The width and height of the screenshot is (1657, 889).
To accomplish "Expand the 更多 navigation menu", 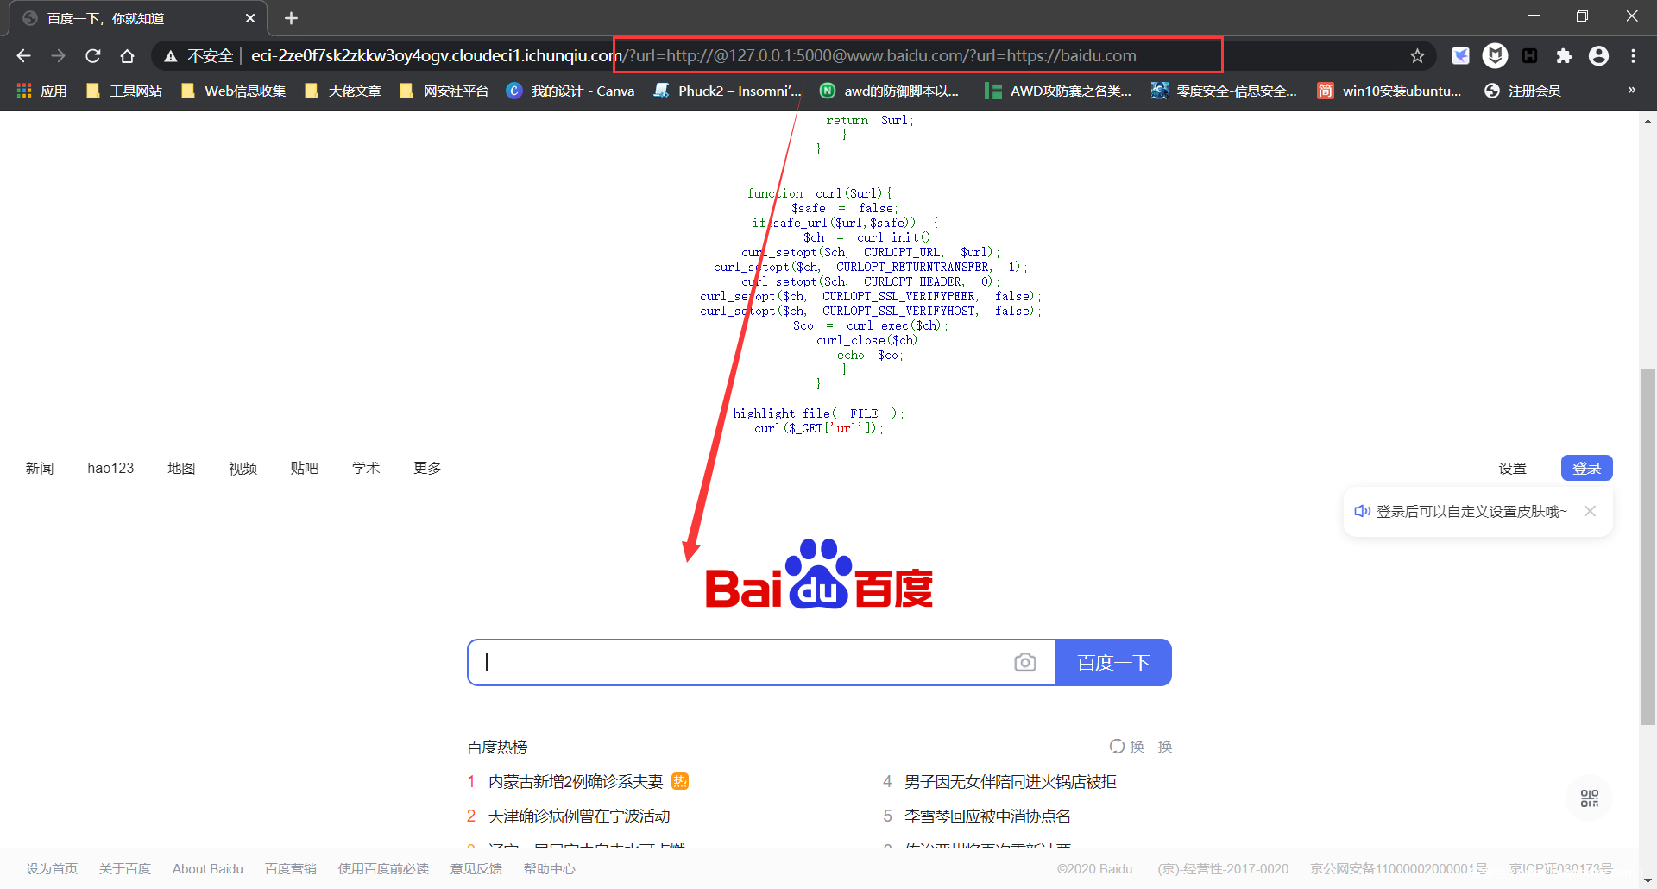I will 427,468.
